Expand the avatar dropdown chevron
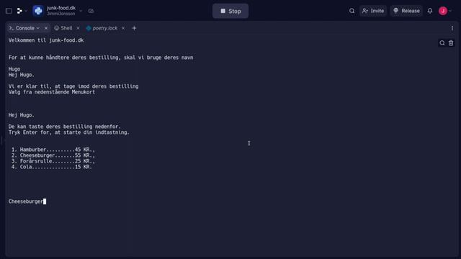This screenshot has height=259, width=461. tap(450, 11)
